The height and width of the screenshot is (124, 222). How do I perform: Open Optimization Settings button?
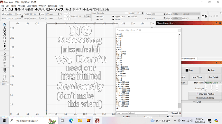tap(205, 98)
